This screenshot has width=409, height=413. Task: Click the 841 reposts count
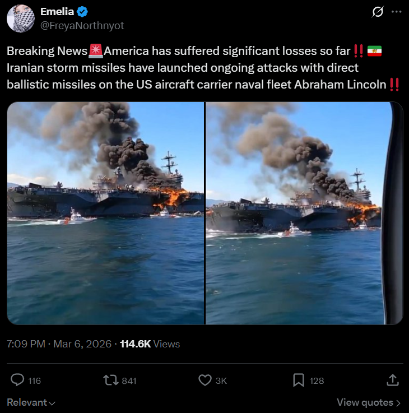tap(129, 381)
